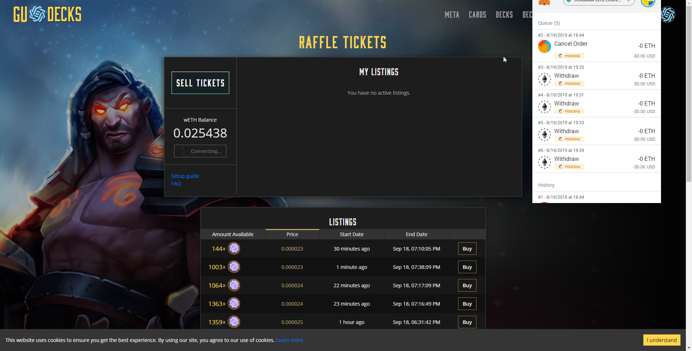Open the CARDS navigation menu
The image size is (692, 351).
[x=478, y=15]
